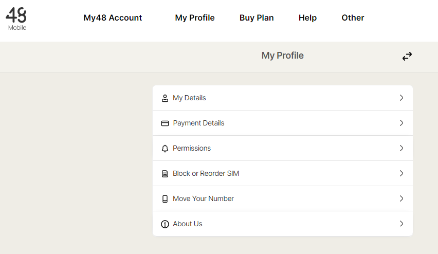The image size is (438, 254).
Task: Click the person icon next to My Details
Action: [x=165, y=98]
